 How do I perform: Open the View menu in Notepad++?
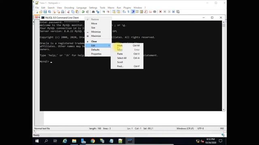tap(59, 8)
